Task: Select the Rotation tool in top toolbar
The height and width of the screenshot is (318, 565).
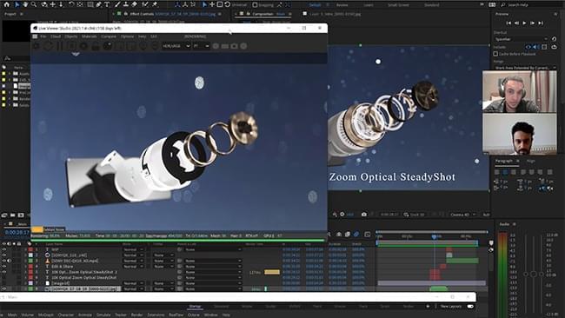Action: click(x=71, y=4)
